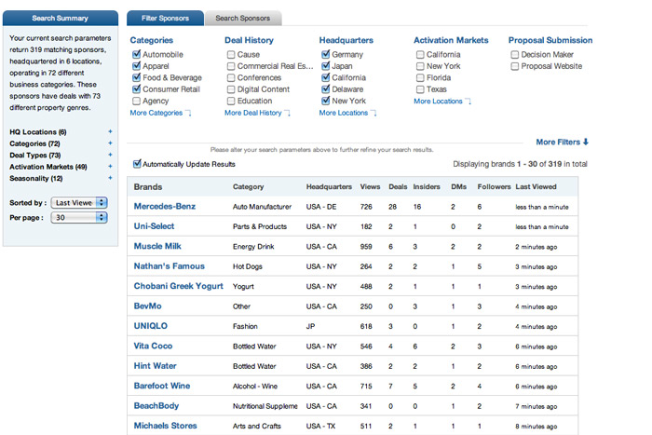
Task: Switch to Filter Sponsors tab
Action: (x=165, y=19)
